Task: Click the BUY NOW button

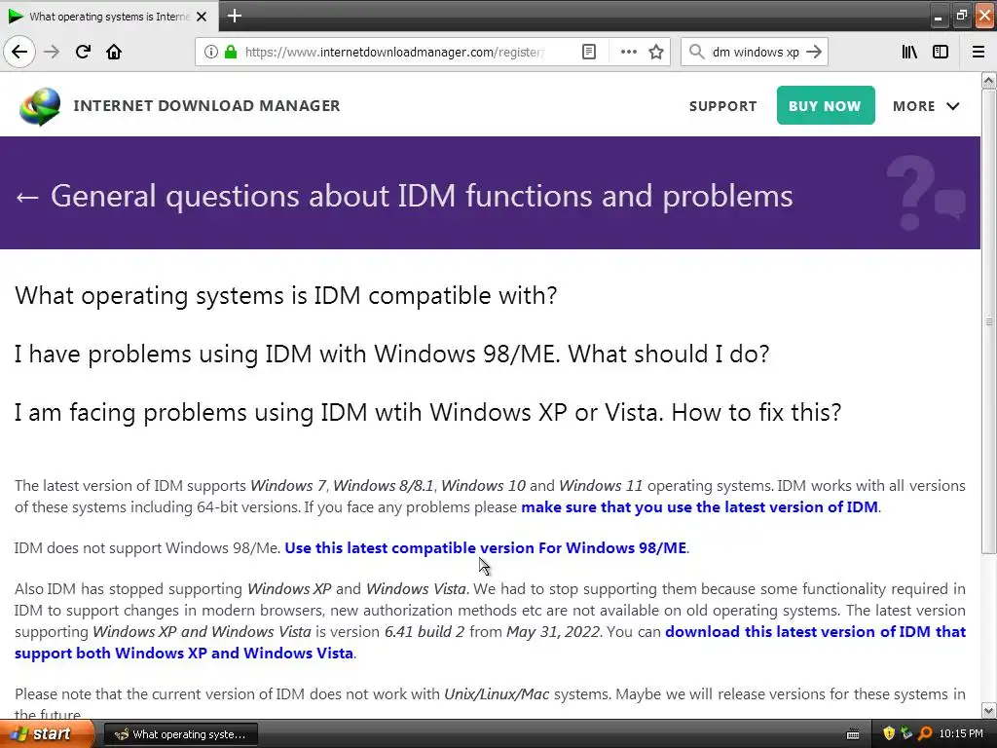Action: click(x=826, y=105)
